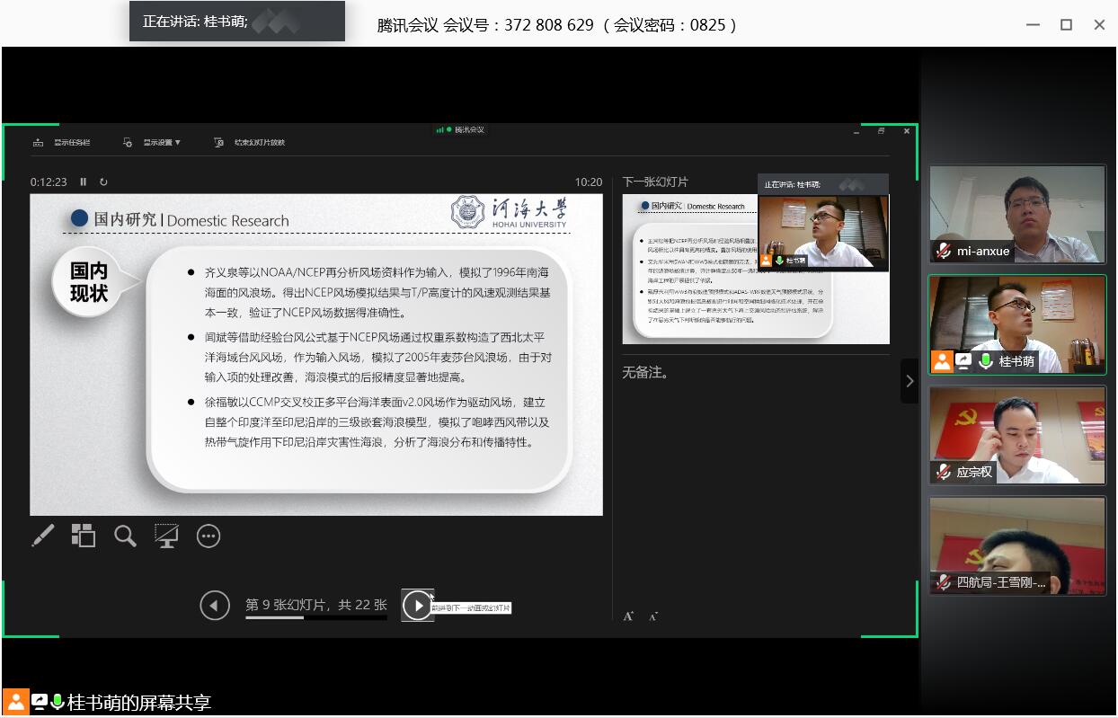Click the magnifier zoom into slide icon
Image resolution: width=1118 pixels, height=718 pixels.
[125, 536]
